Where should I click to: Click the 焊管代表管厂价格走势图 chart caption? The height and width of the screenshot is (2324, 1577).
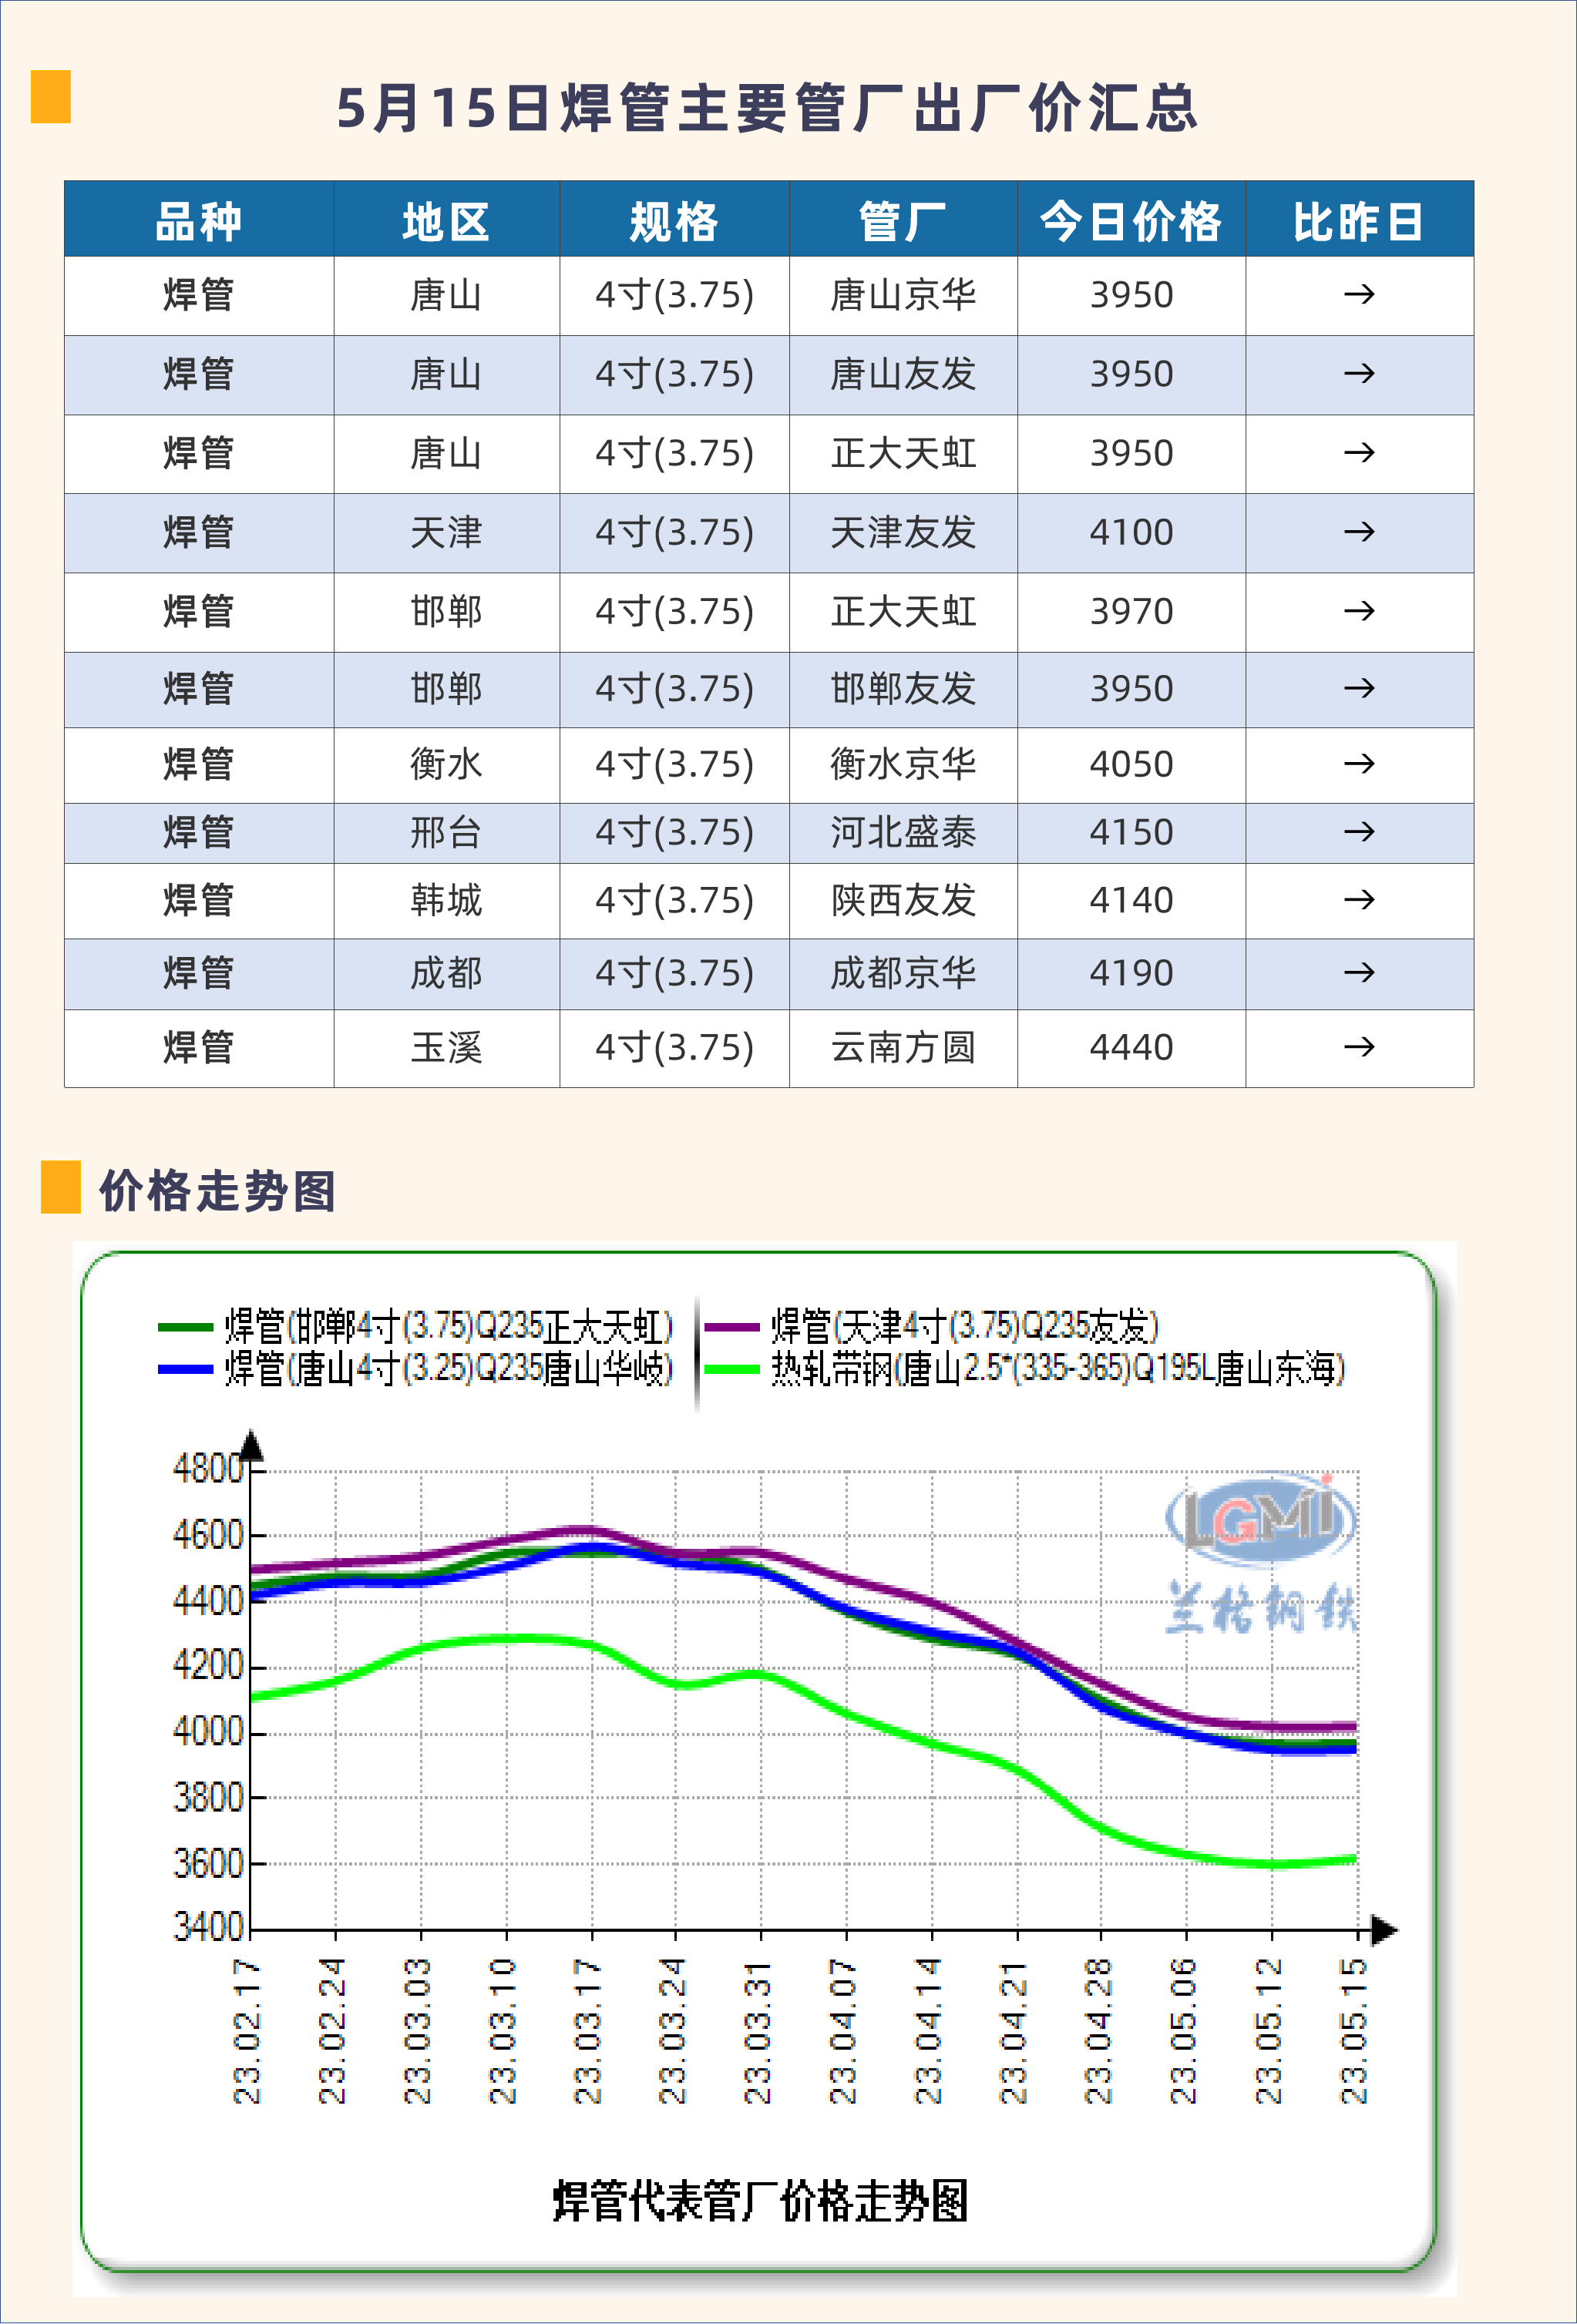click(x=760, y=2201)
